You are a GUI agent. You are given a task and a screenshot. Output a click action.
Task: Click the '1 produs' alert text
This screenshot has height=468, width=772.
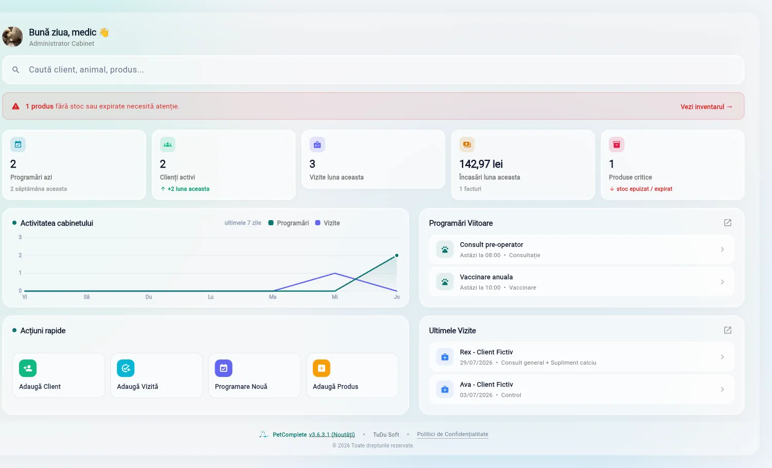pyautogui.click(x=40, y=106)
